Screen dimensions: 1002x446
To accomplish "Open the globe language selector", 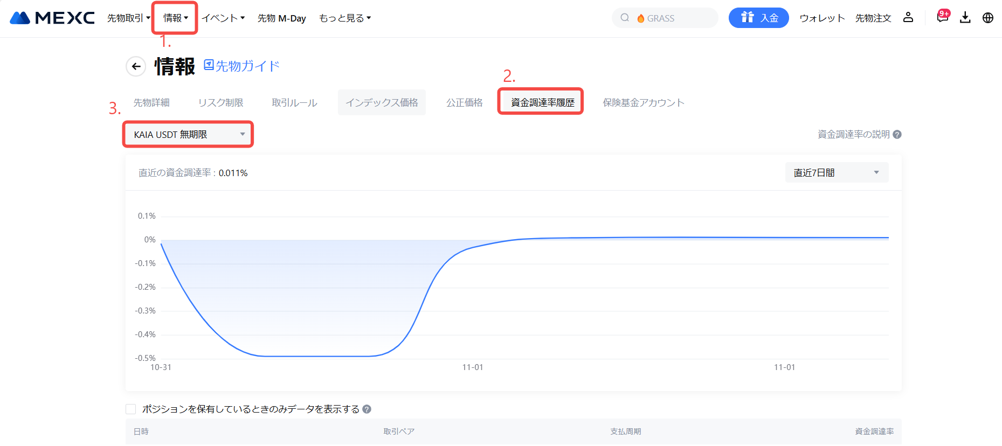I will [x=988, y=18].
